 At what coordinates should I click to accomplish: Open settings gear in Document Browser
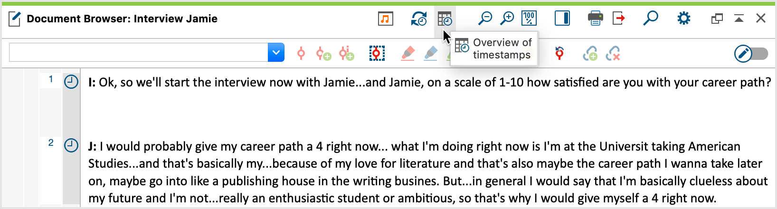(x=683, y=19)
